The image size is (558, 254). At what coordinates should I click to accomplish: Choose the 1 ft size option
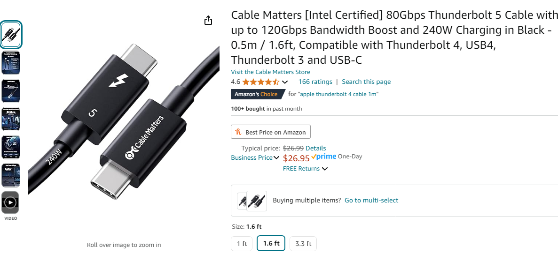[x=242, y=244]
